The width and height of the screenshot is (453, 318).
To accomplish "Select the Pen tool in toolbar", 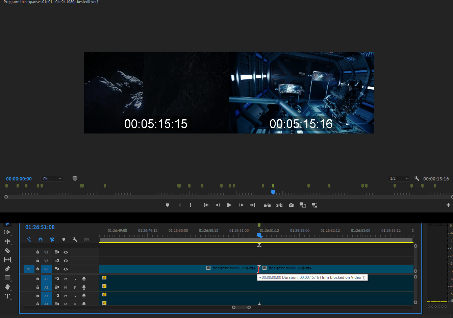I will pos(7,269).
